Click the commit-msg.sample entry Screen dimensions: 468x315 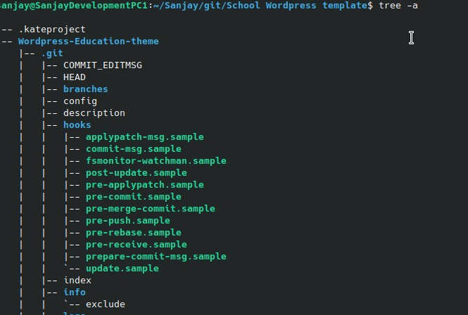pos(134,149)
